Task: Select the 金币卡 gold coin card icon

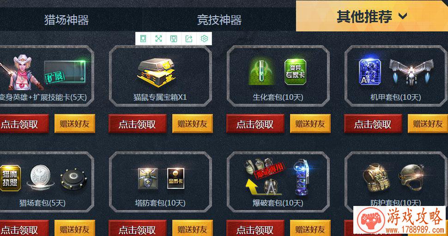Action: pos(176,179)
